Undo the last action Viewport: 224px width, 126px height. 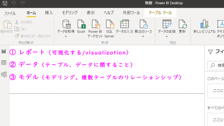pyautogui.click(x=14, y=3)
